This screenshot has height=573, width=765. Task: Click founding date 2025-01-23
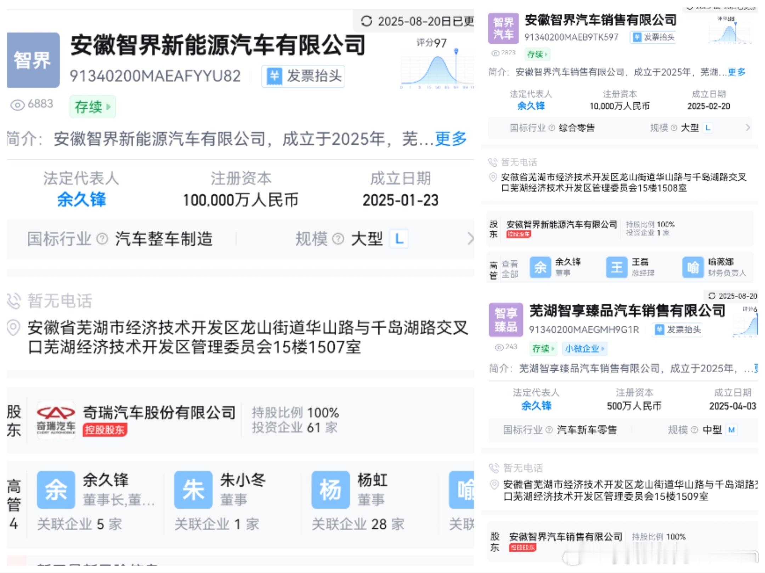(x=400, y=200)
